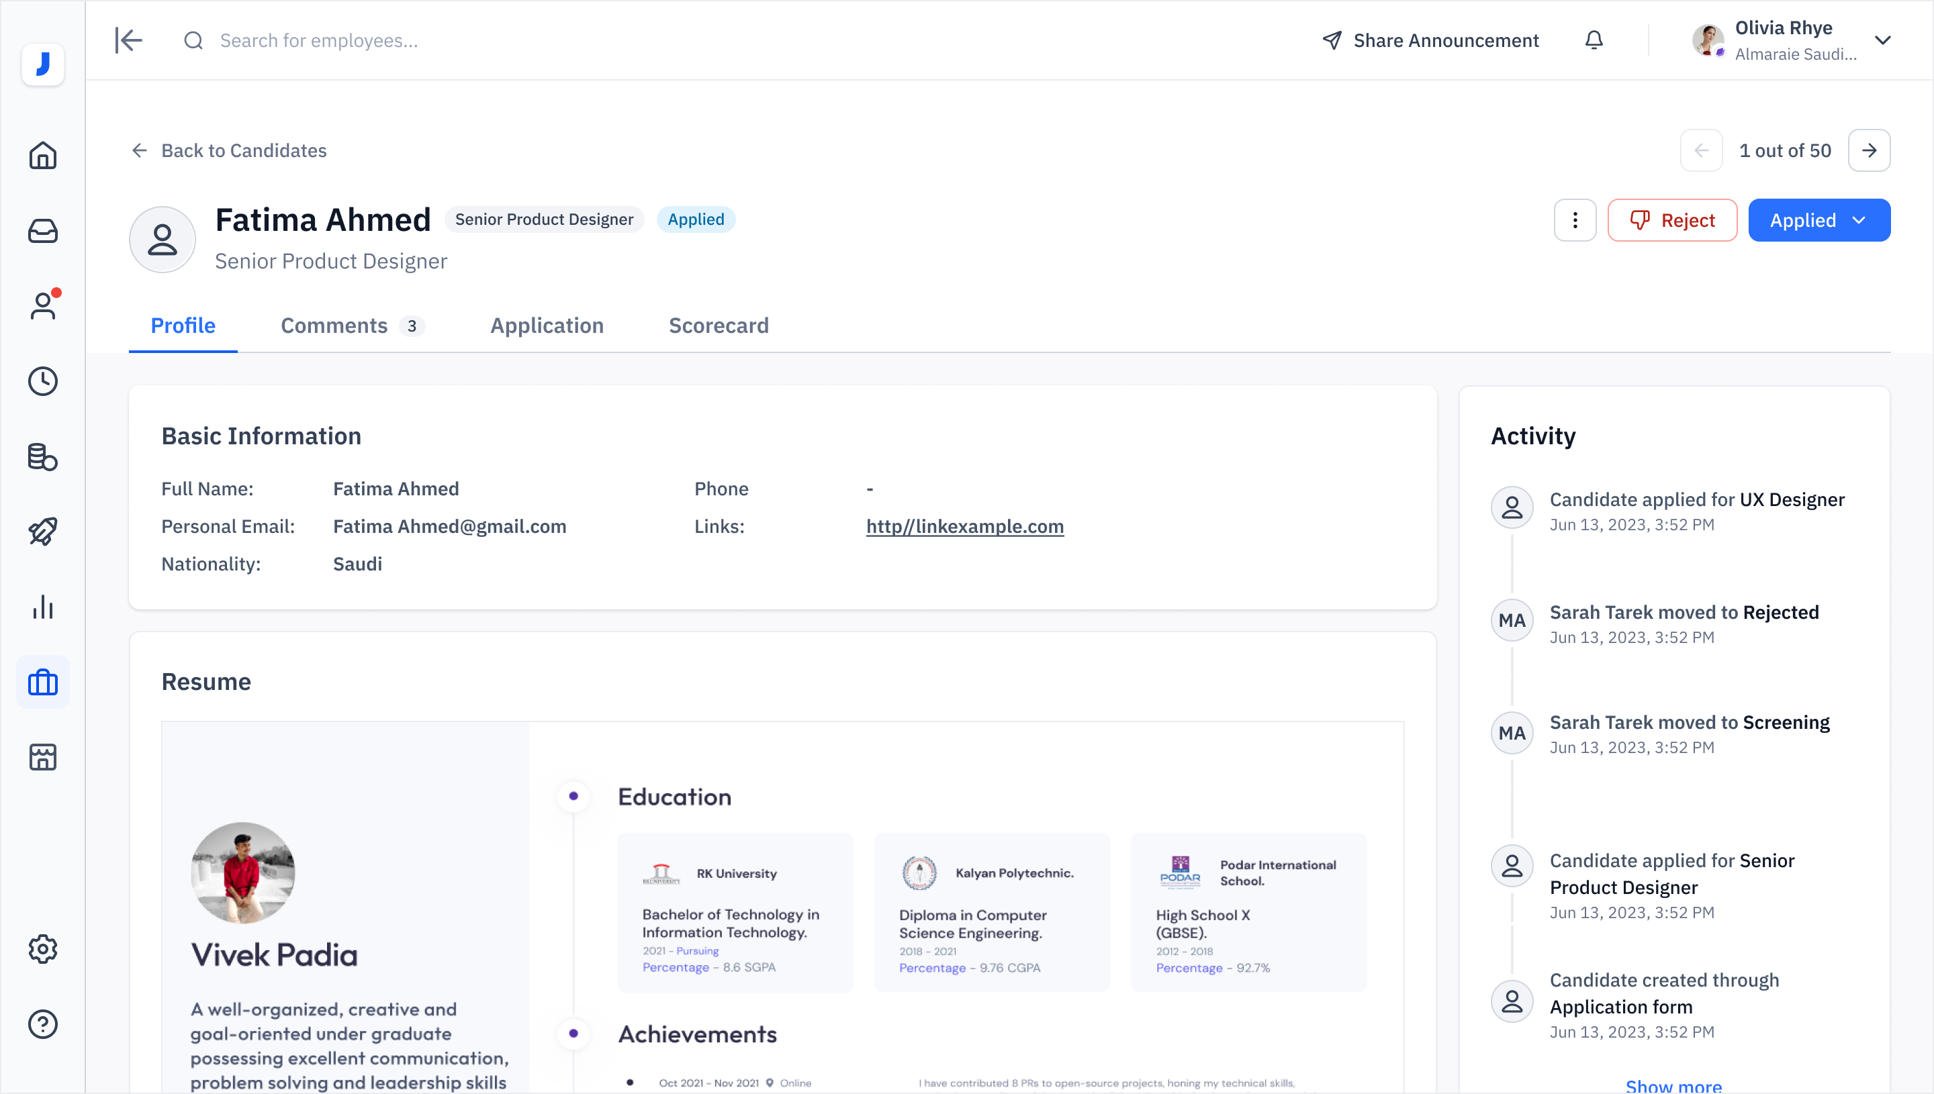Open the Home icon in sidebar
This screenshot has height=1094, width=1934.
43,156
